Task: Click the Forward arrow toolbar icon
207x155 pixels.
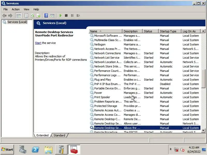Action: coord(10,16)
